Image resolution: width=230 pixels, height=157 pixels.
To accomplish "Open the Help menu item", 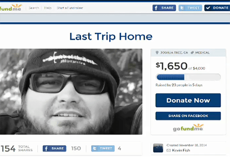I will tap(48, 8).
